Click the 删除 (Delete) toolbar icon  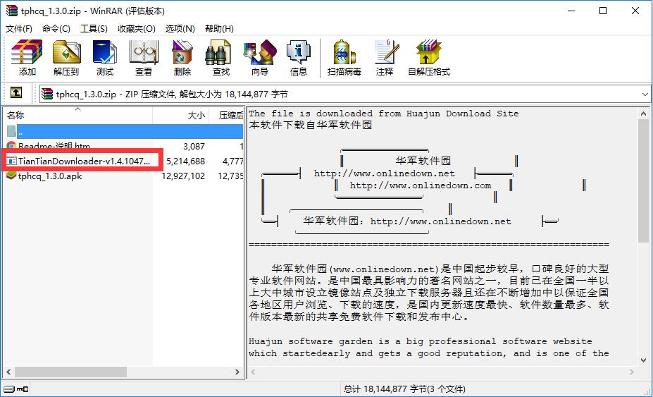(x=182, y=52)
